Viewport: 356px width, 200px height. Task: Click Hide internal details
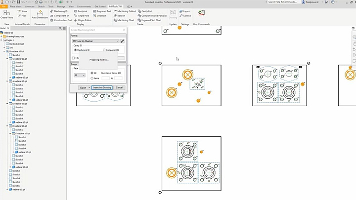coord(22,16)
